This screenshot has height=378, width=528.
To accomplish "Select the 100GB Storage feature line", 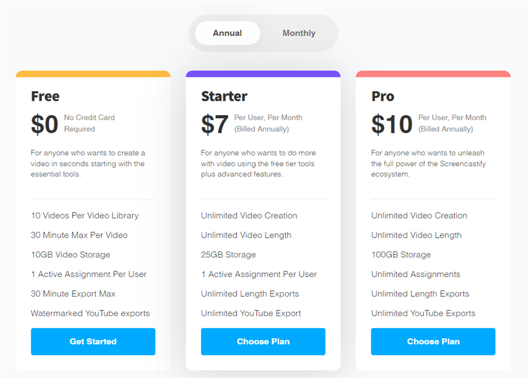I will point(401,254).
